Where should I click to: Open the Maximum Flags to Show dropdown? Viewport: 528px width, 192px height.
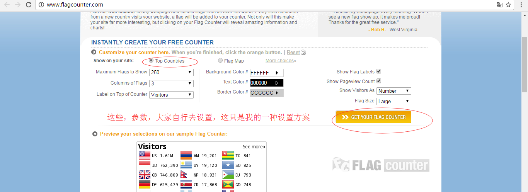click(171, 72)
